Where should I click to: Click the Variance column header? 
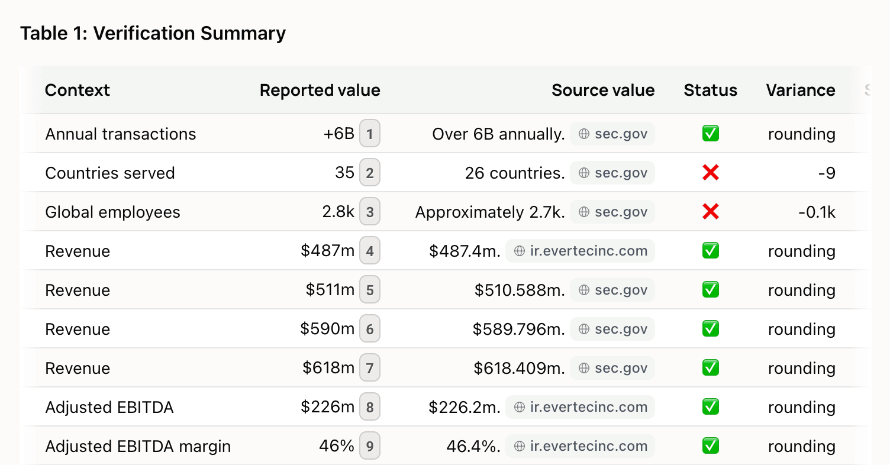click(x=801, y=90)
